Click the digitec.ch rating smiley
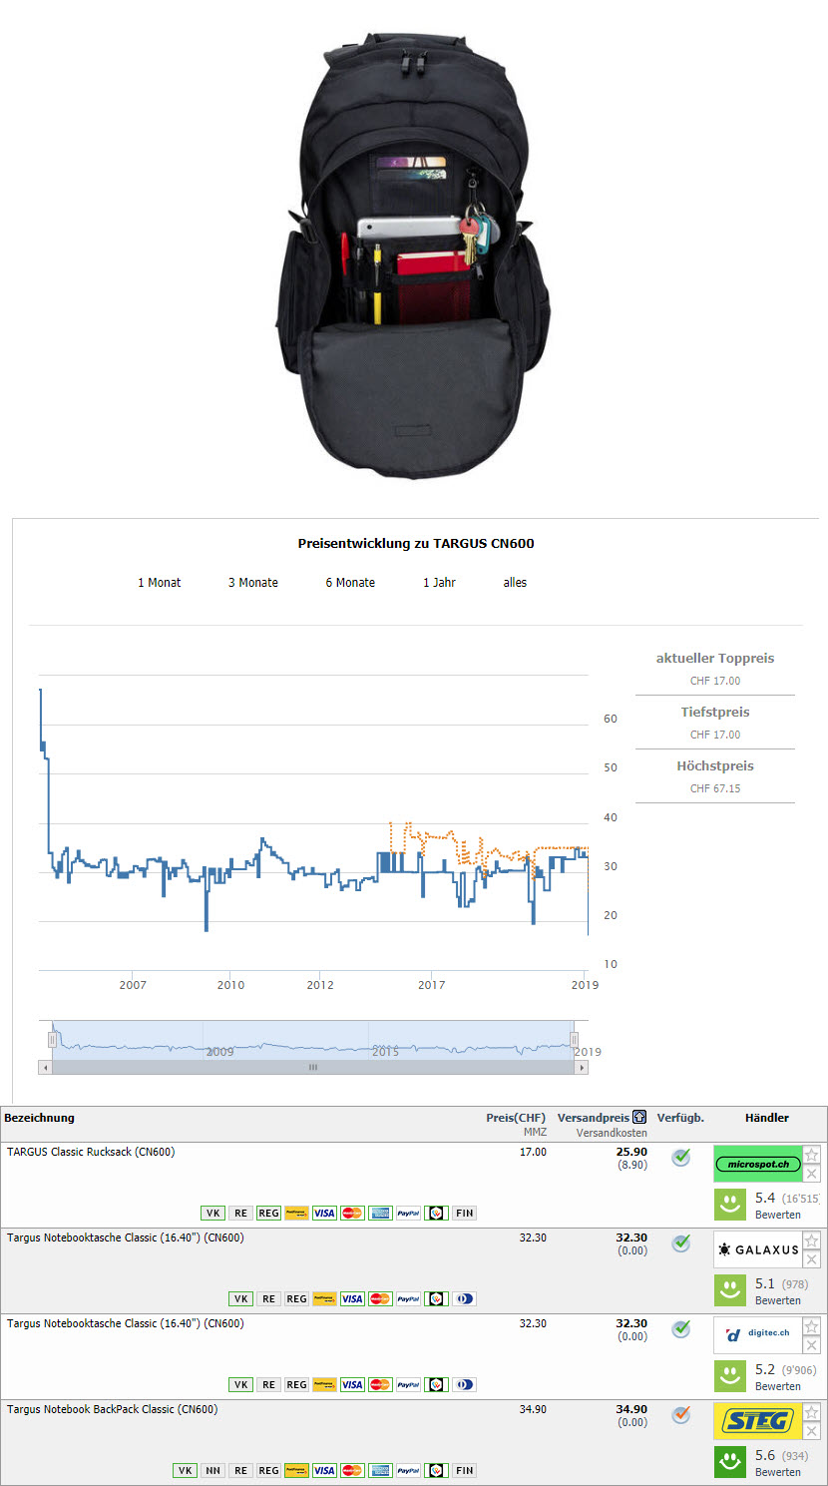828x1486 pixels. [x=730, y=1376]
